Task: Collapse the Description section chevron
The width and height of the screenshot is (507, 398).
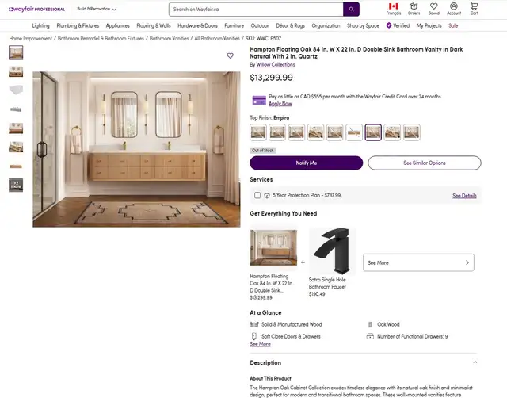Action: 475,362
